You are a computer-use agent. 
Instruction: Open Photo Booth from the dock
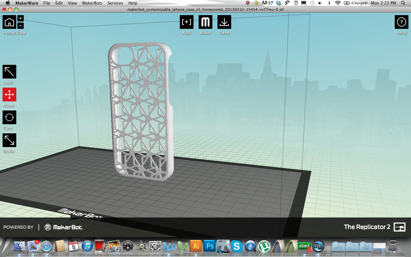coord(101,246)
